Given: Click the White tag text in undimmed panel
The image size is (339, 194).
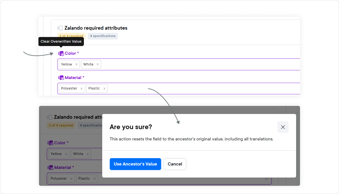Looking at the screenshot, I should click(88, 64).
